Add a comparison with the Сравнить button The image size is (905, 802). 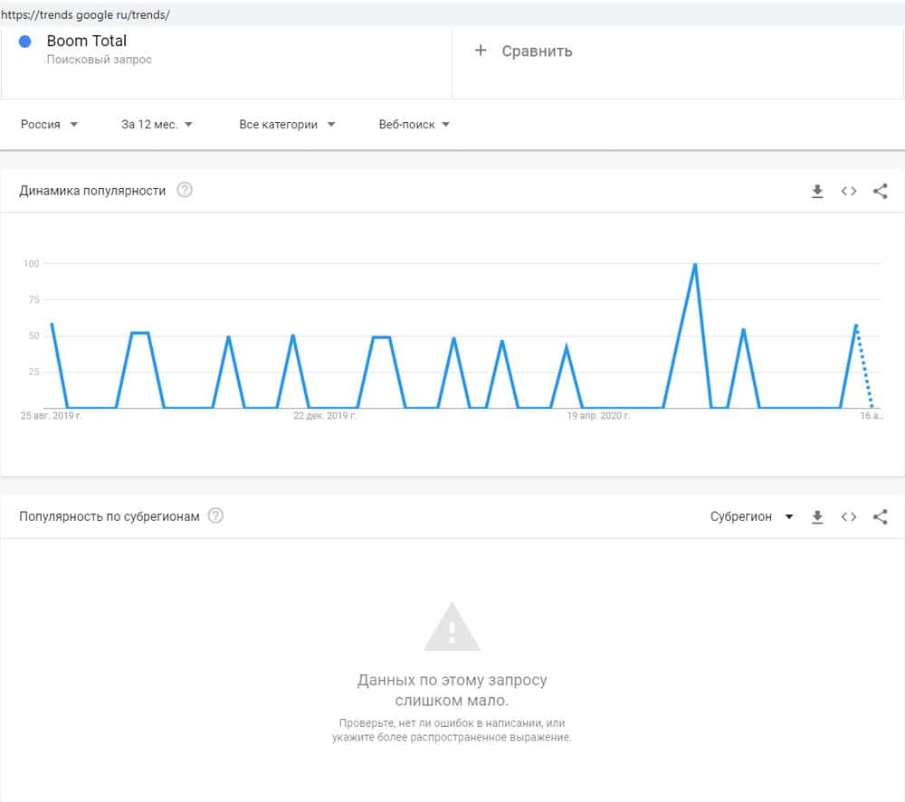click(x=524, y=52)
